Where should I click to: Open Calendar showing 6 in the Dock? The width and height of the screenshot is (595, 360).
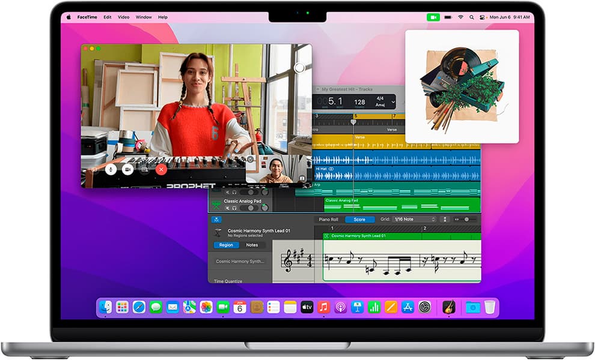pyautogui.click(x=240, y=307)
